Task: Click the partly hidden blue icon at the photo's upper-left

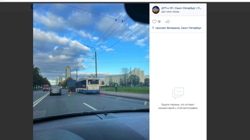Action: [x=32, y=7]
